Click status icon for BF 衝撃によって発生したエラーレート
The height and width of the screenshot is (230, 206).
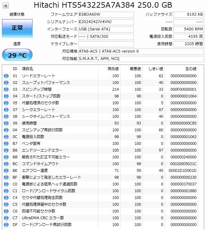click(x=6, y=177)
